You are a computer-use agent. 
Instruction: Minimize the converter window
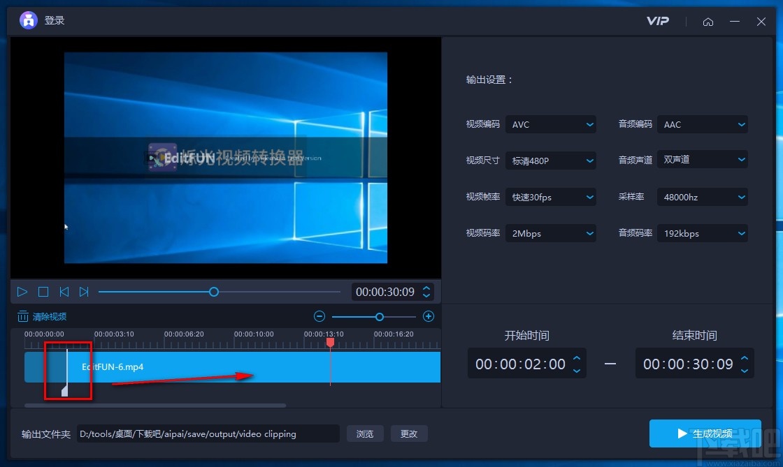735,22
